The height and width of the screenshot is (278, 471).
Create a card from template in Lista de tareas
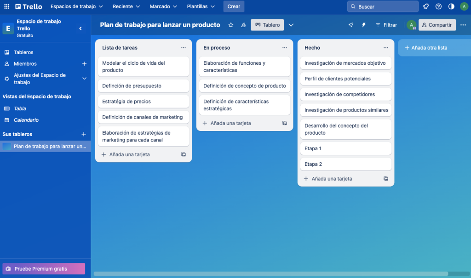pyautogui.click(x=183, y=154)
